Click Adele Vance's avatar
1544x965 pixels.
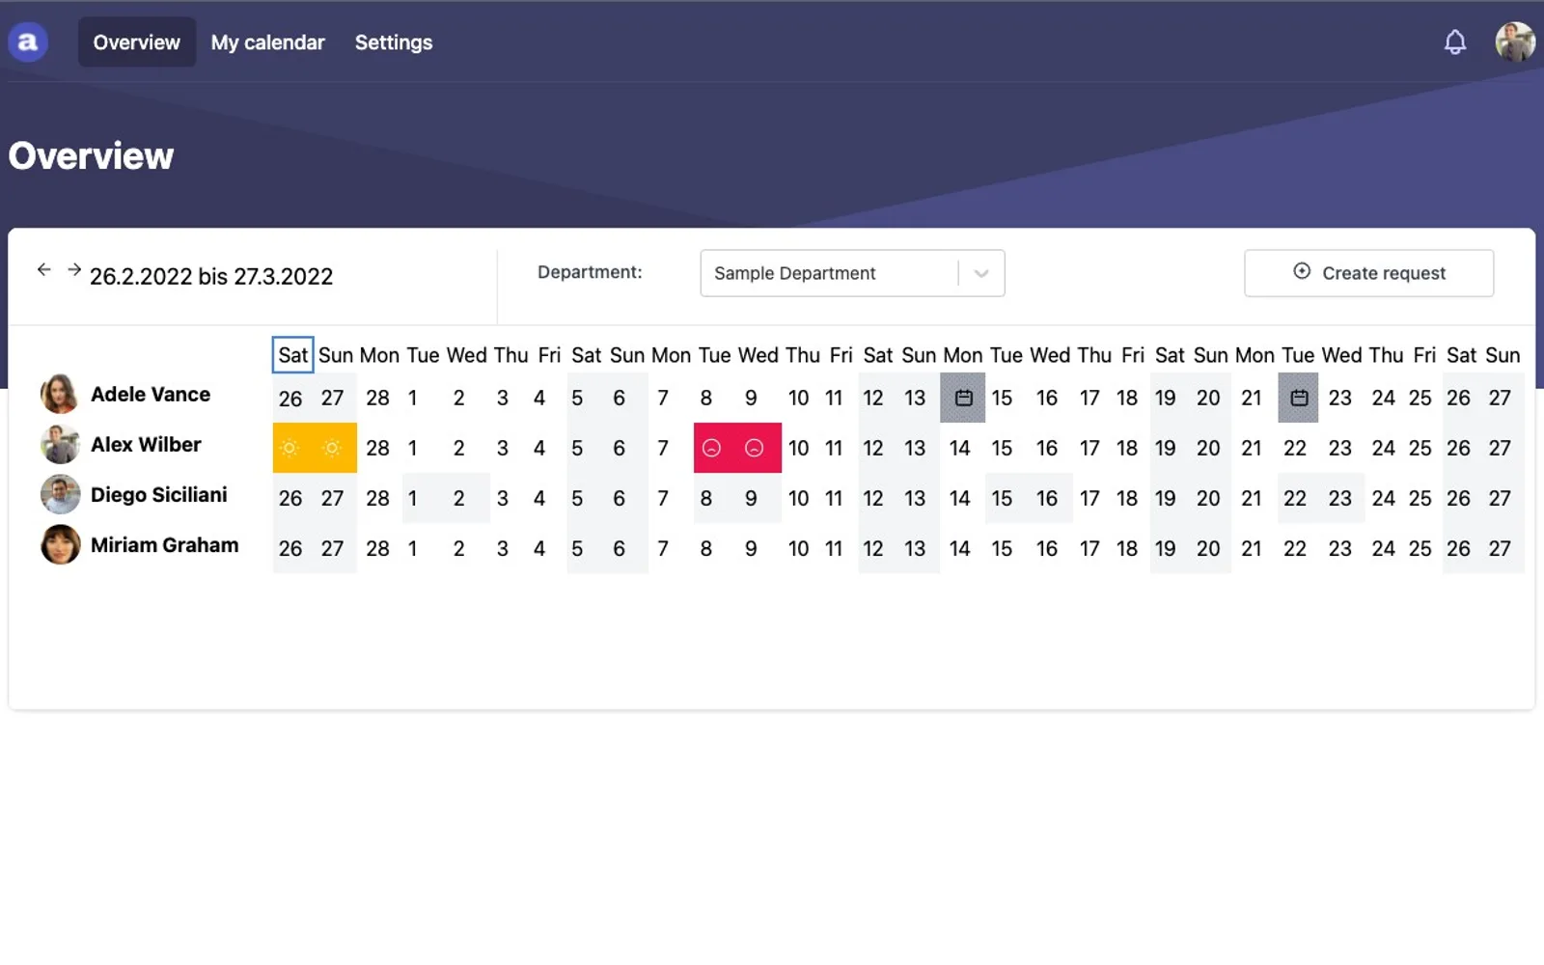[x=60, y=394]
